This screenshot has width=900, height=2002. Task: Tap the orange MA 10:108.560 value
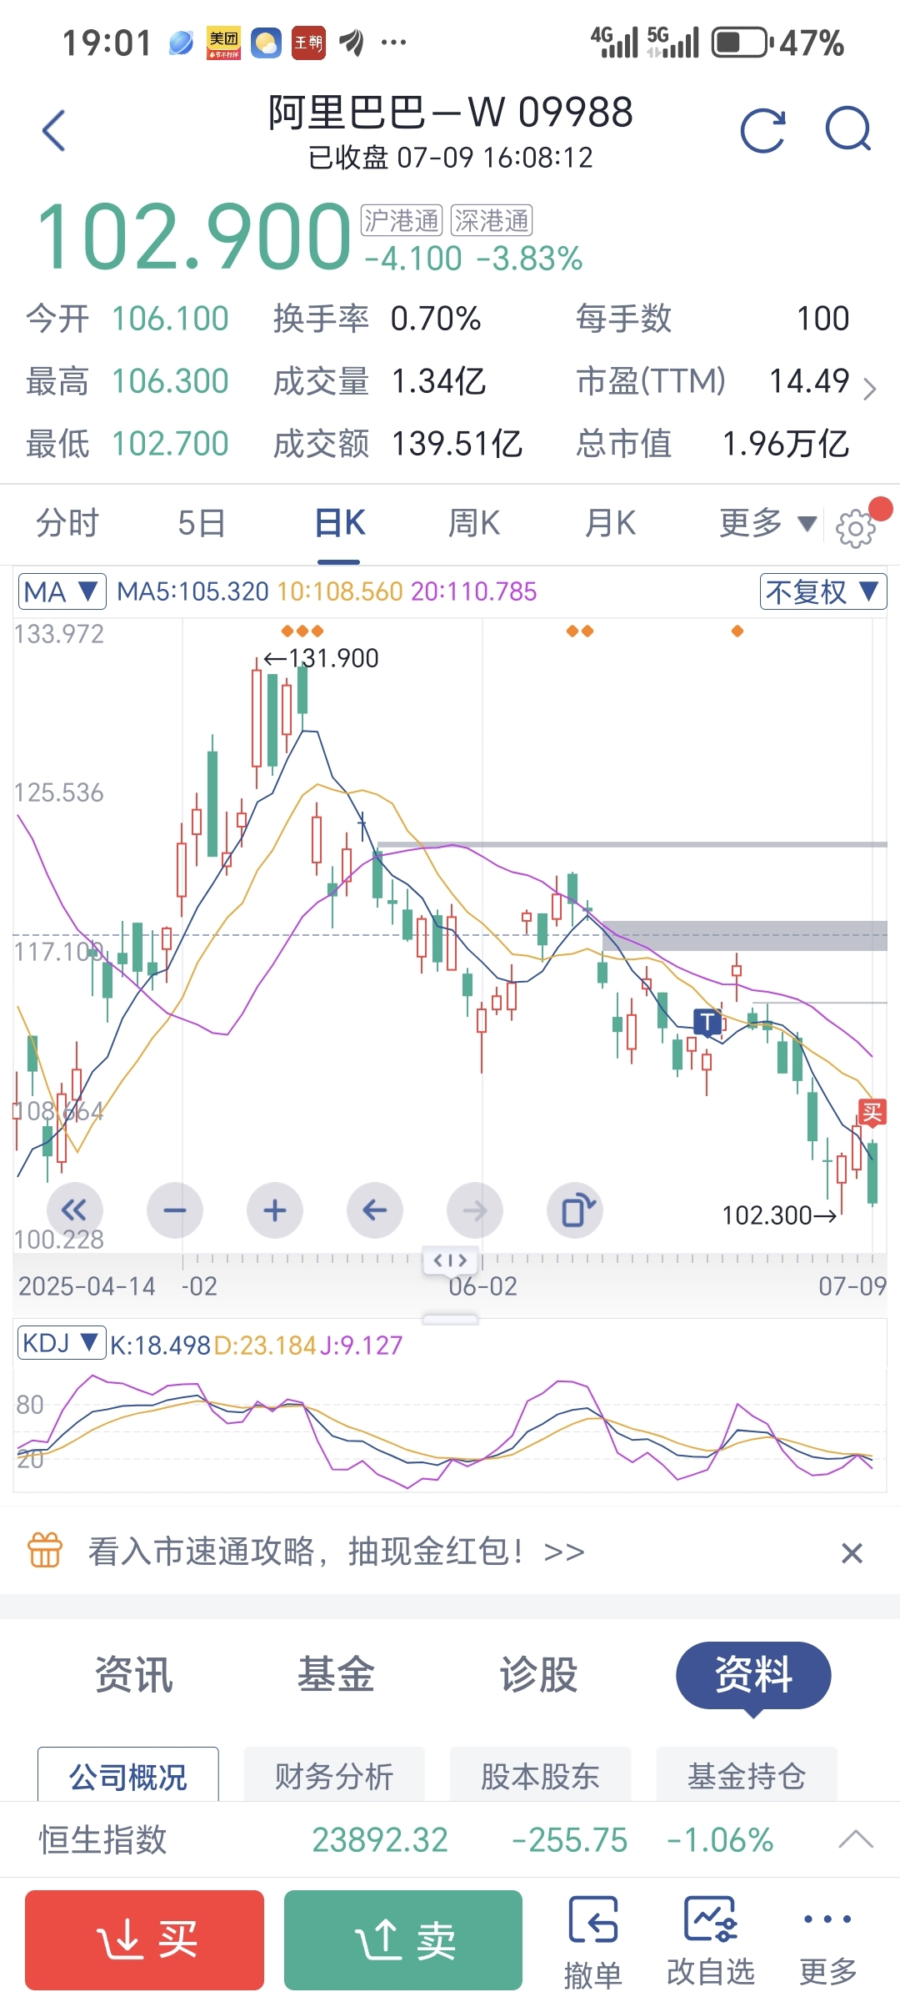coord(340,591)
